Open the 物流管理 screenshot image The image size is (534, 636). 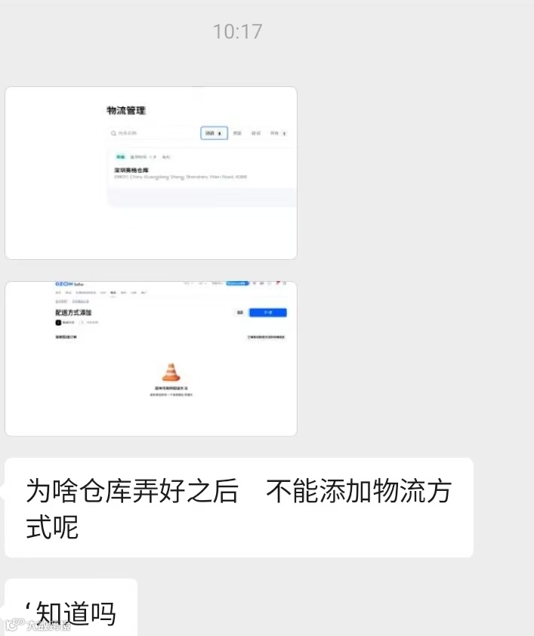coord(151,173)
